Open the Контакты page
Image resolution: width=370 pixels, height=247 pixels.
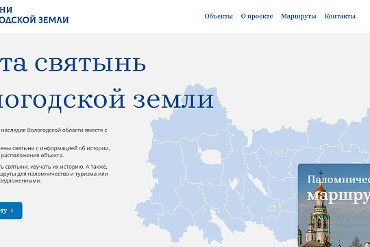click(x=340, y=16)
